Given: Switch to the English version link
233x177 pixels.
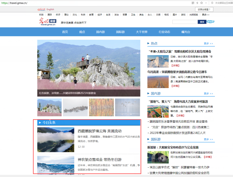Looking at the screenshot, I should (x=50, y=9).
